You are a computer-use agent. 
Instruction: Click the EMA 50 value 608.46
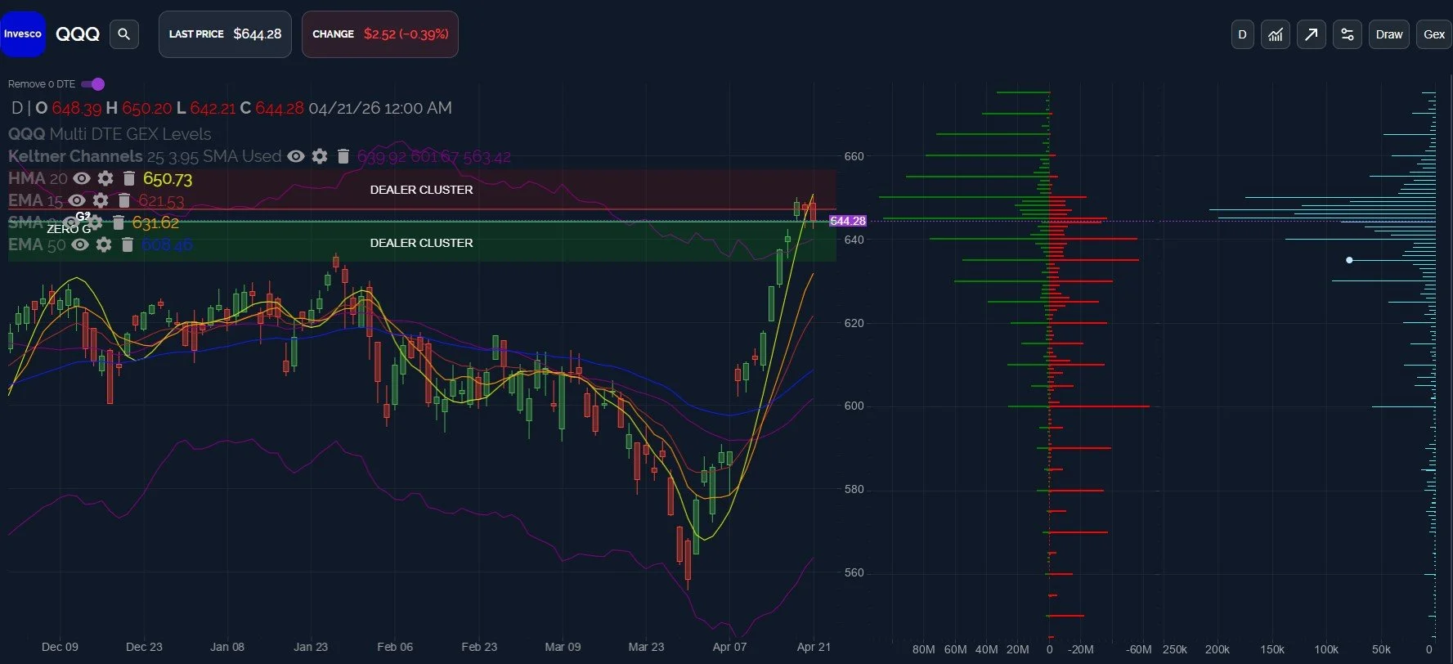coord(167,245)
